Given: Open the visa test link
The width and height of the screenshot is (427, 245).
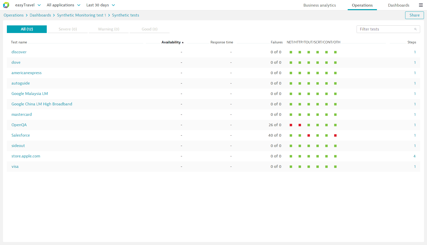Looking at the screenshot, I should coord(15,167).
